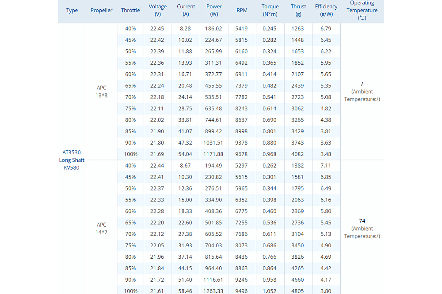Click the Thrust (g) column header

click(298, 11)
